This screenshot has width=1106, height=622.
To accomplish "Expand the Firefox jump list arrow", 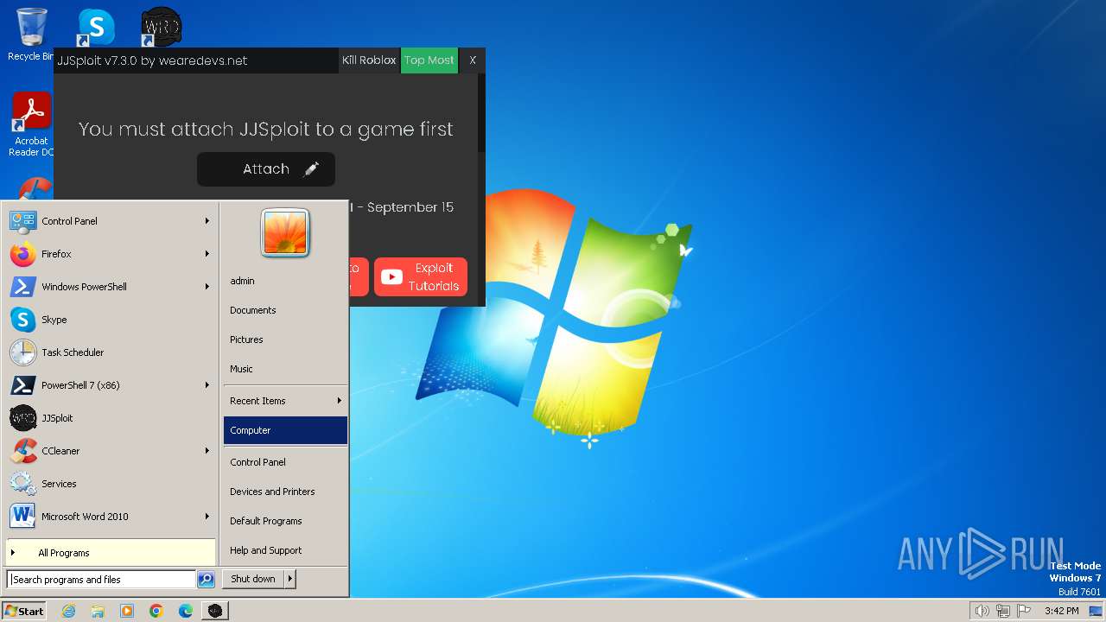I will [207, 254].
